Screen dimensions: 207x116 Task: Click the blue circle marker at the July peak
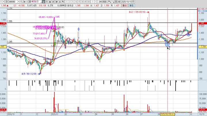[x=150, y=27]
